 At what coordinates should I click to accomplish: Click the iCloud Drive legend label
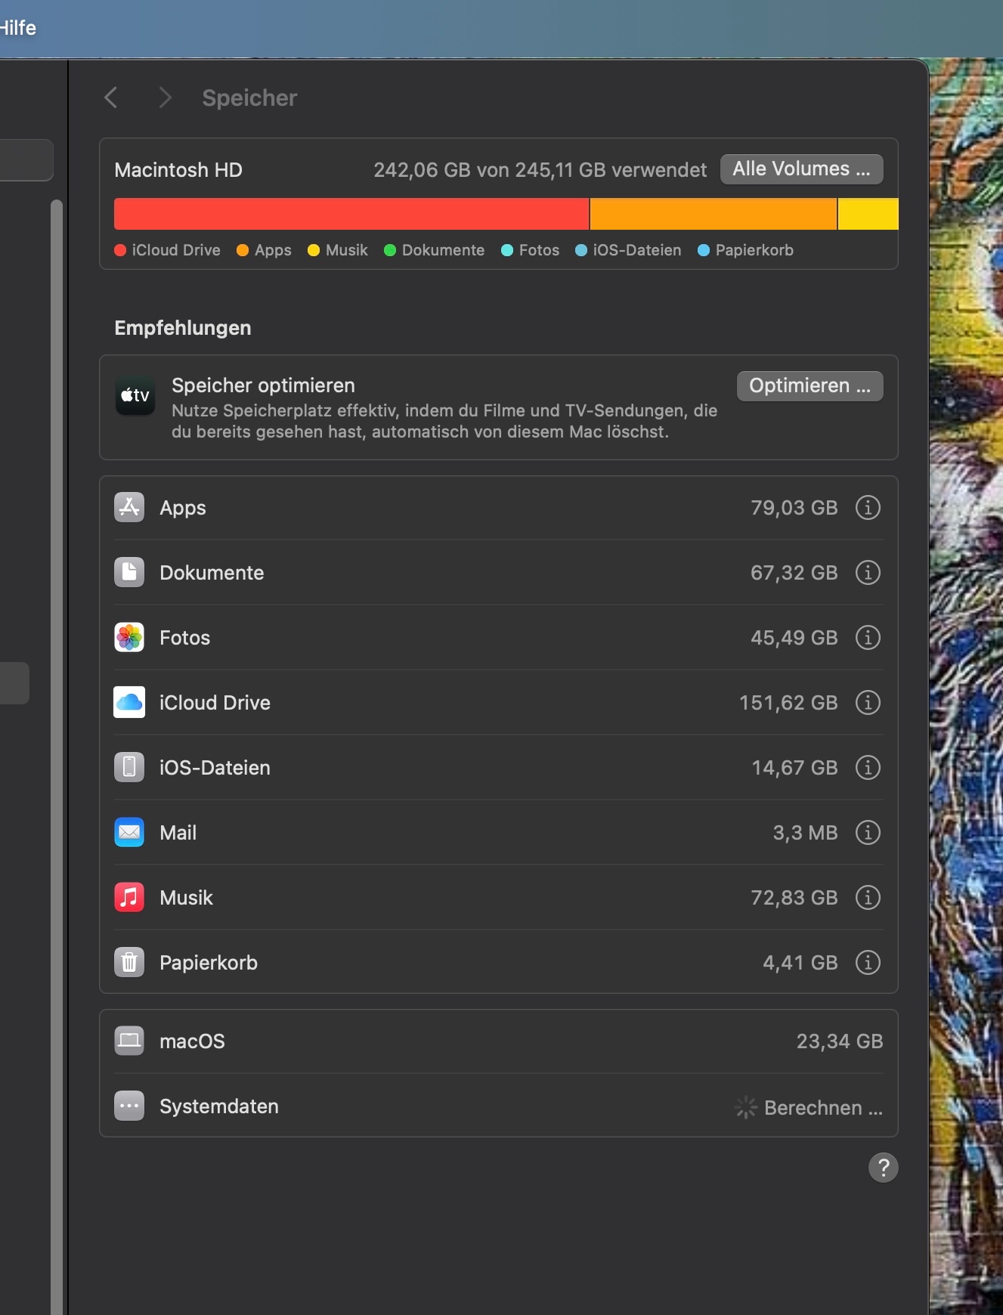(176, 250)
